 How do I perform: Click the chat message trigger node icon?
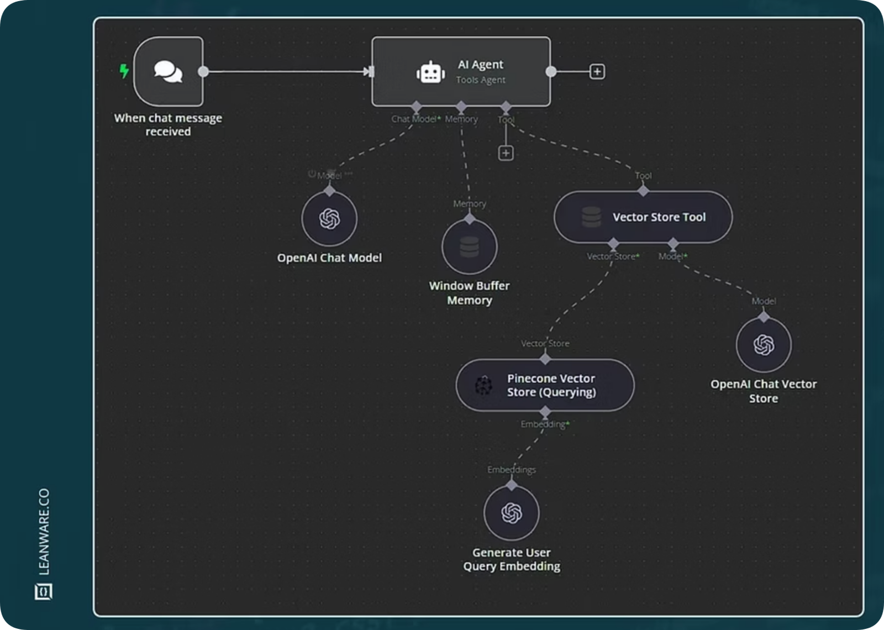tap(168, 71)
